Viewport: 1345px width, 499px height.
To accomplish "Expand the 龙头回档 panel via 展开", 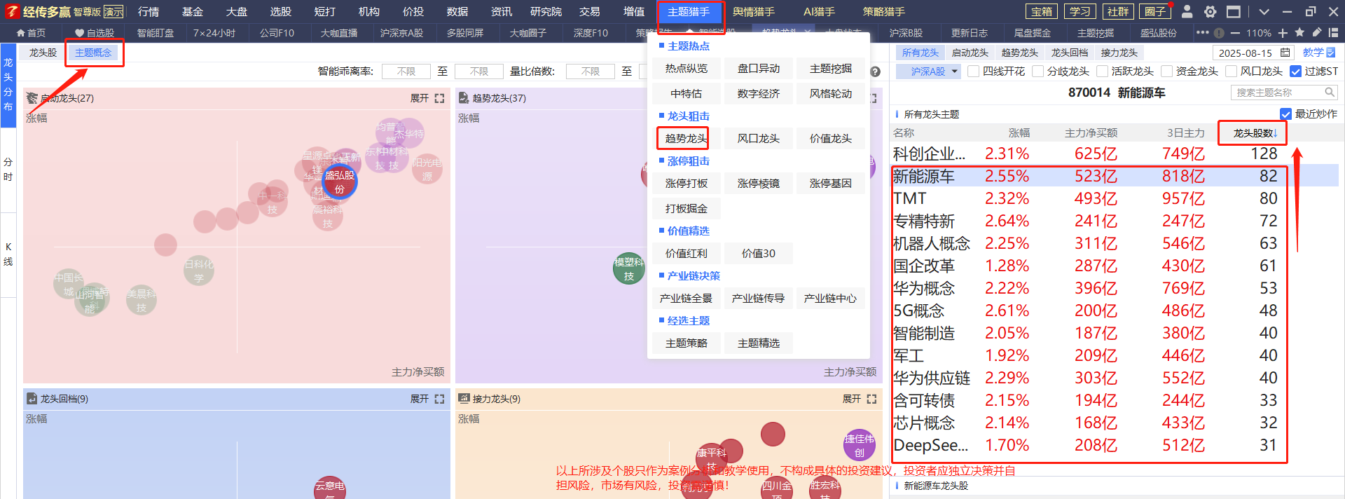I will point(420,399).
